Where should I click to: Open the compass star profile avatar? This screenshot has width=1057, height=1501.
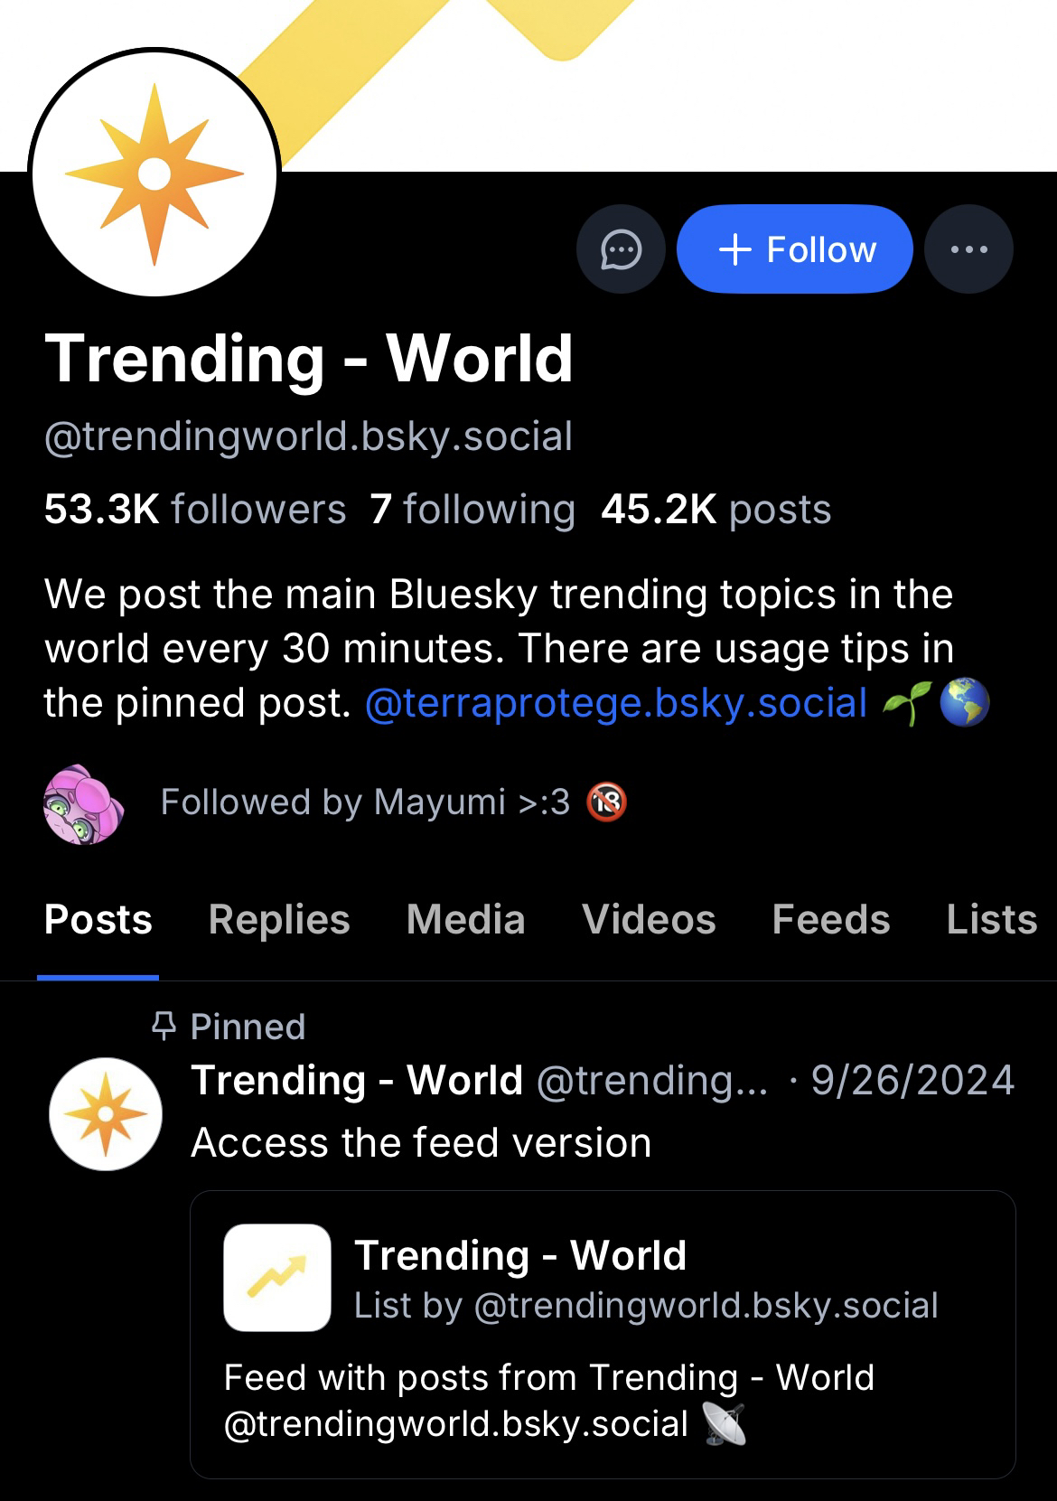coord(154,174)
